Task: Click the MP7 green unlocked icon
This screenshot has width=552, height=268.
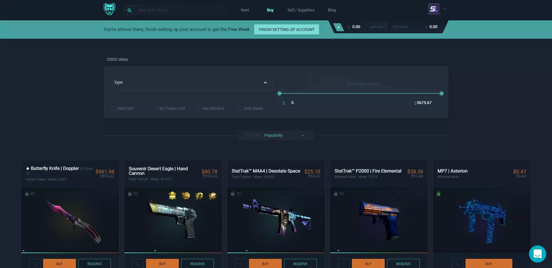Action: pyautogui.click(x=438, y=194)
